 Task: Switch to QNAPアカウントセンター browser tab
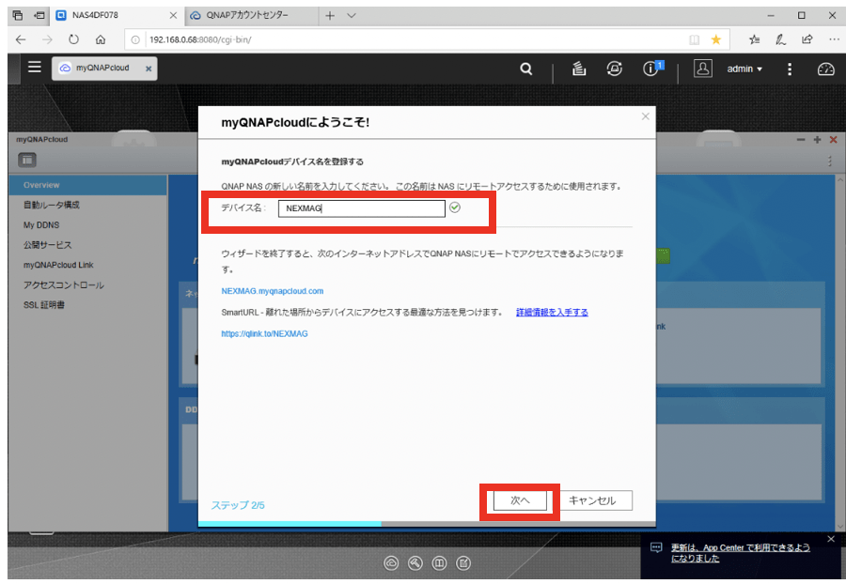(x=251, y=15)
